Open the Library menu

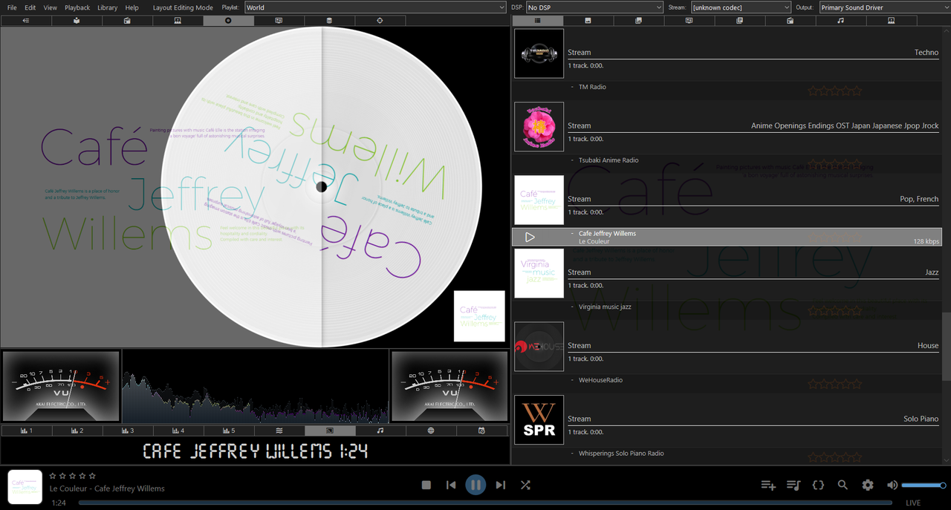click(107, 7)
